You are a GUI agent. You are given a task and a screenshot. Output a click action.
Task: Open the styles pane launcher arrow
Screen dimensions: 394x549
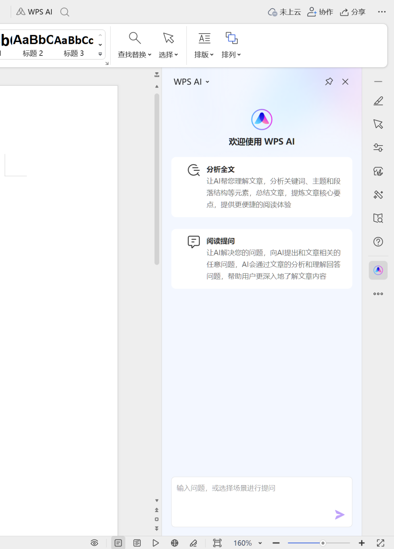(107, 64)
